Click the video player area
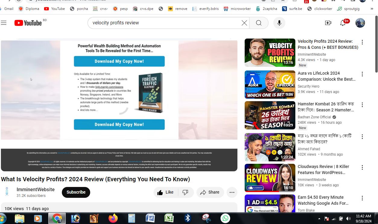This screenshot has width=378, height=224. tap(119, 105)
